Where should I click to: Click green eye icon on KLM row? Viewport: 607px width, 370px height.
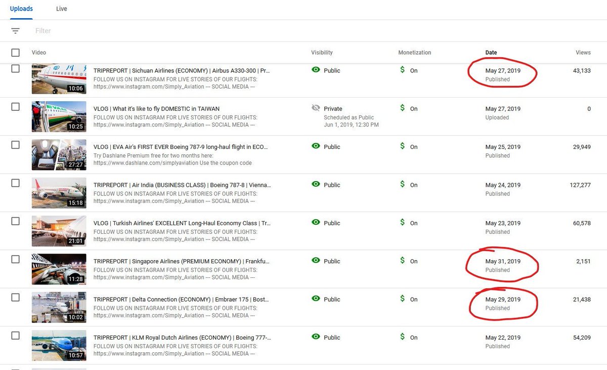click(316, 337)
